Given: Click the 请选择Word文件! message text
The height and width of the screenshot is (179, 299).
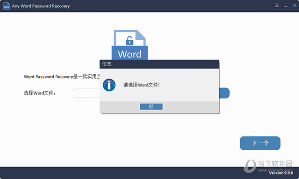Looking at the screenshot, I should pos(142,85).
